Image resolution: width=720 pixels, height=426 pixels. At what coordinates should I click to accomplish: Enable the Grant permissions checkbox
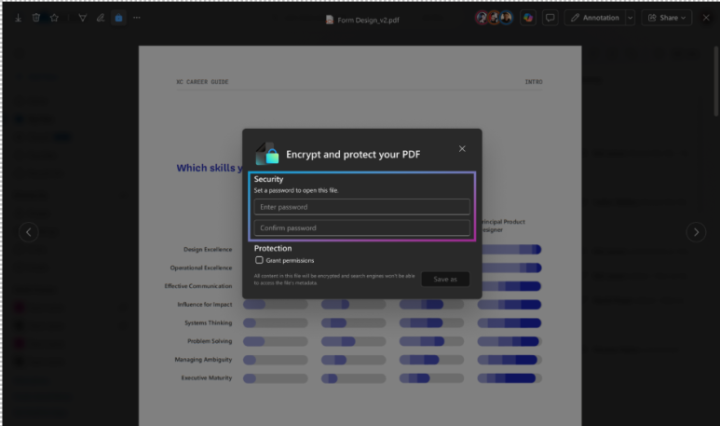(x=259, y=261)
